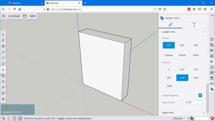Screen dimensions: 215x121
Task: Click Model Info panel scrollbar
Action: (208, 98)
